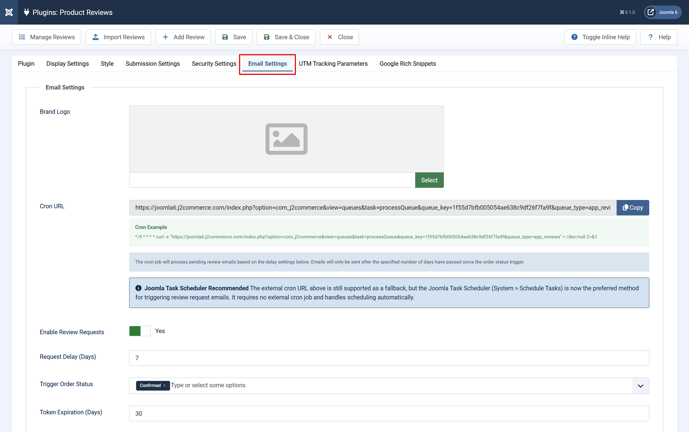The image size is (689, 432).
Task: Open the Style tab
Action: tap(107, 64)
